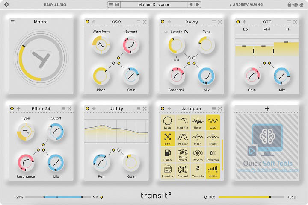This screenshot has width=308, height=205.
Task: Open the Filter 24 module menu lines
Action: (63, 108)
